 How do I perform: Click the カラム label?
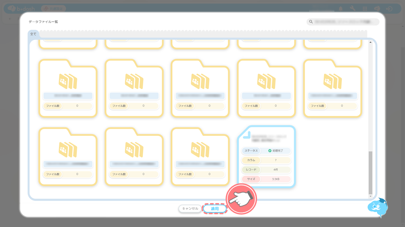click(251, 160)
